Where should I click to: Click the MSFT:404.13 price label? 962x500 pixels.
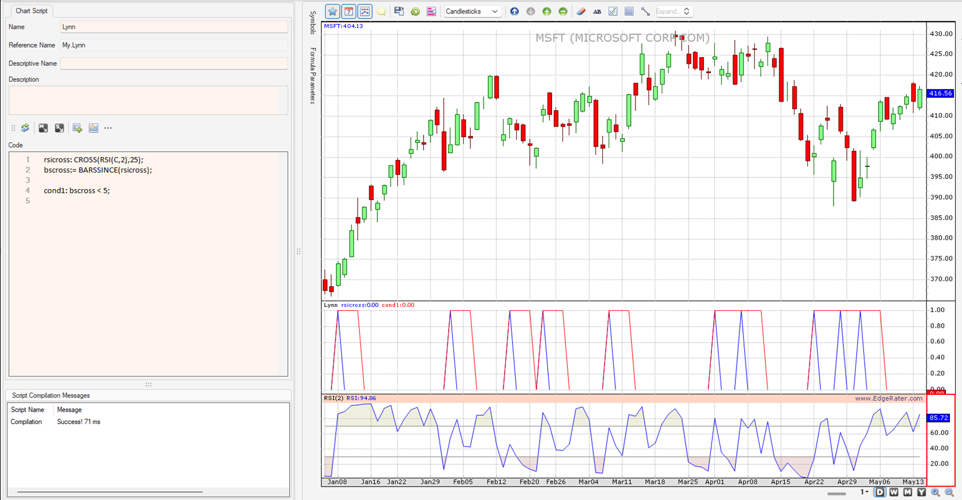click(343, 26)
